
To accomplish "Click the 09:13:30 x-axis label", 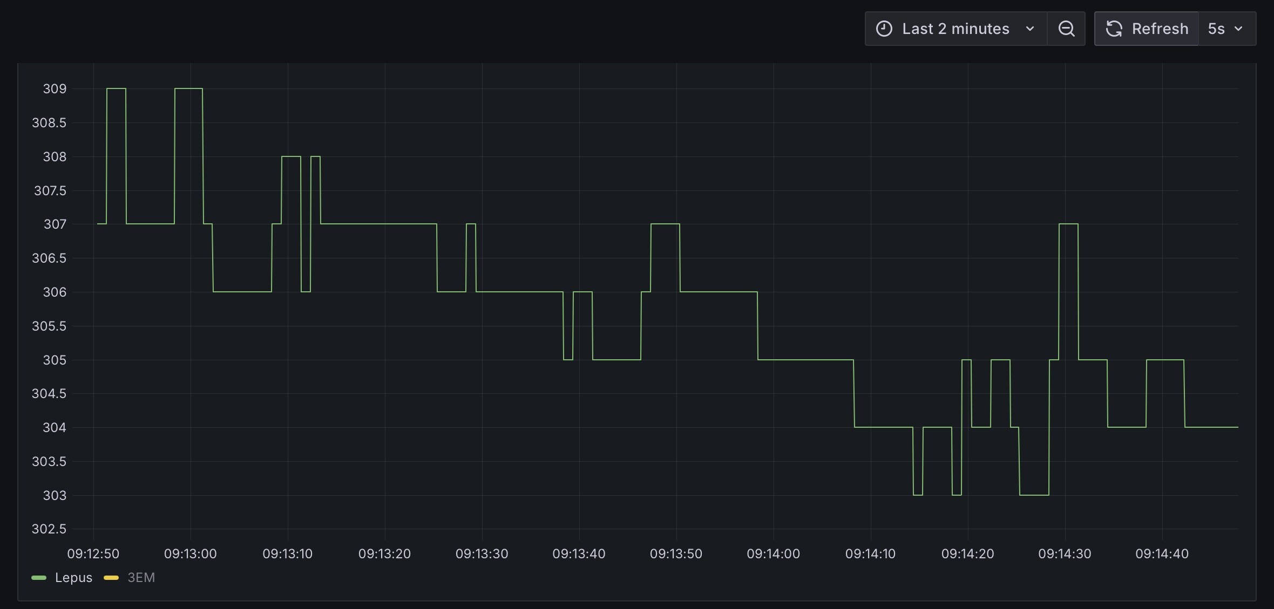I will (x=482, y=553).
